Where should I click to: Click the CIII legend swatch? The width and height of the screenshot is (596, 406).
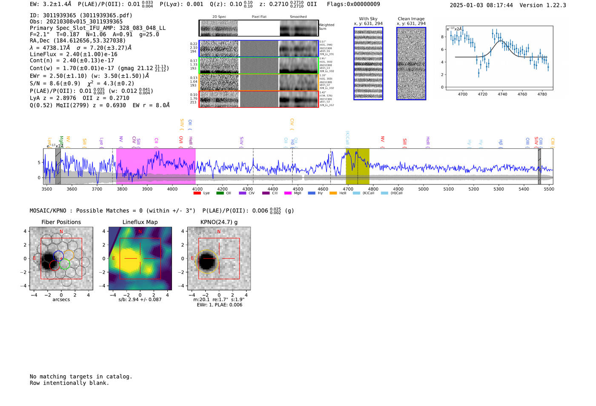tap(266, 193)
